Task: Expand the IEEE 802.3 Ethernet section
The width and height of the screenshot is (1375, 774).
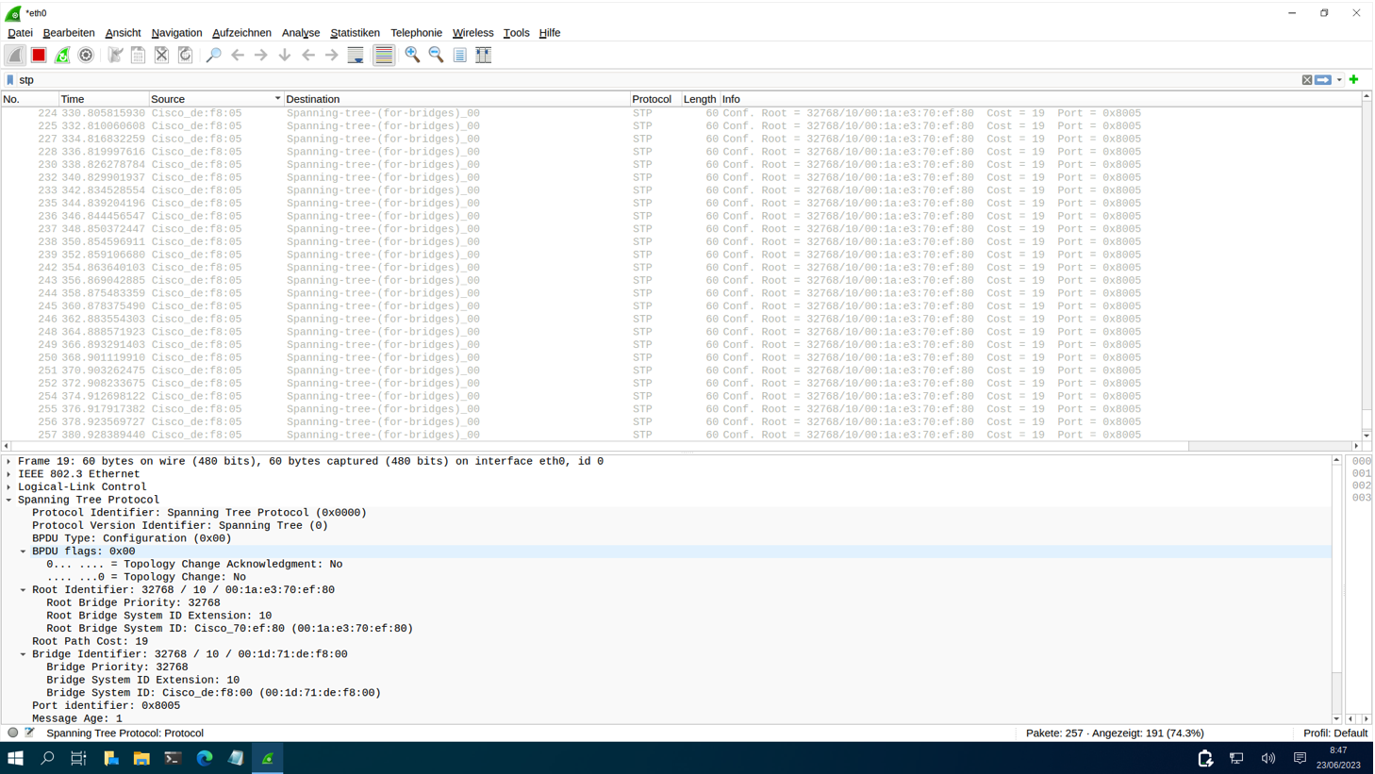Action: coord(9,474)
